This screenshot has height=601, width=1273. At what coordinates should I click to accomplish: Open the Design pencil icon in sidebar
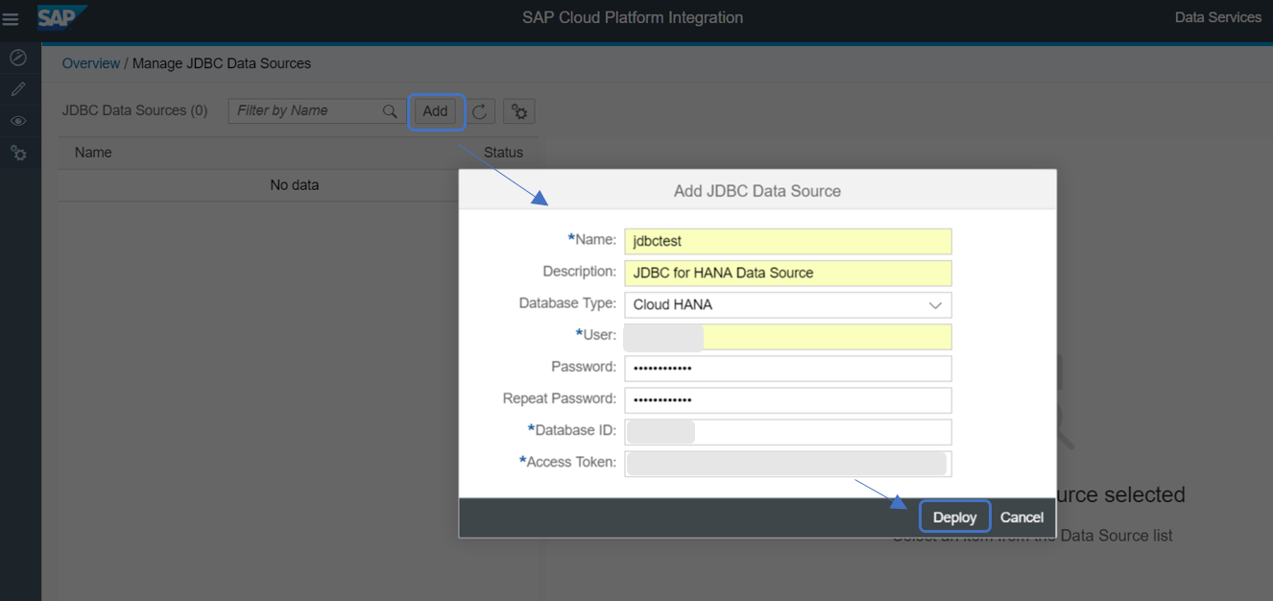(x=18, y=89)
